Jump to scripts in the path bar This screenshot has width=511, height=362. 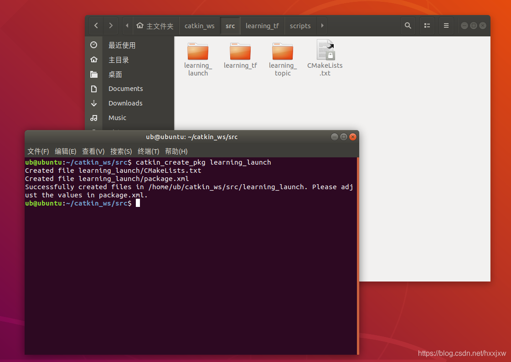tap(300, 25)
